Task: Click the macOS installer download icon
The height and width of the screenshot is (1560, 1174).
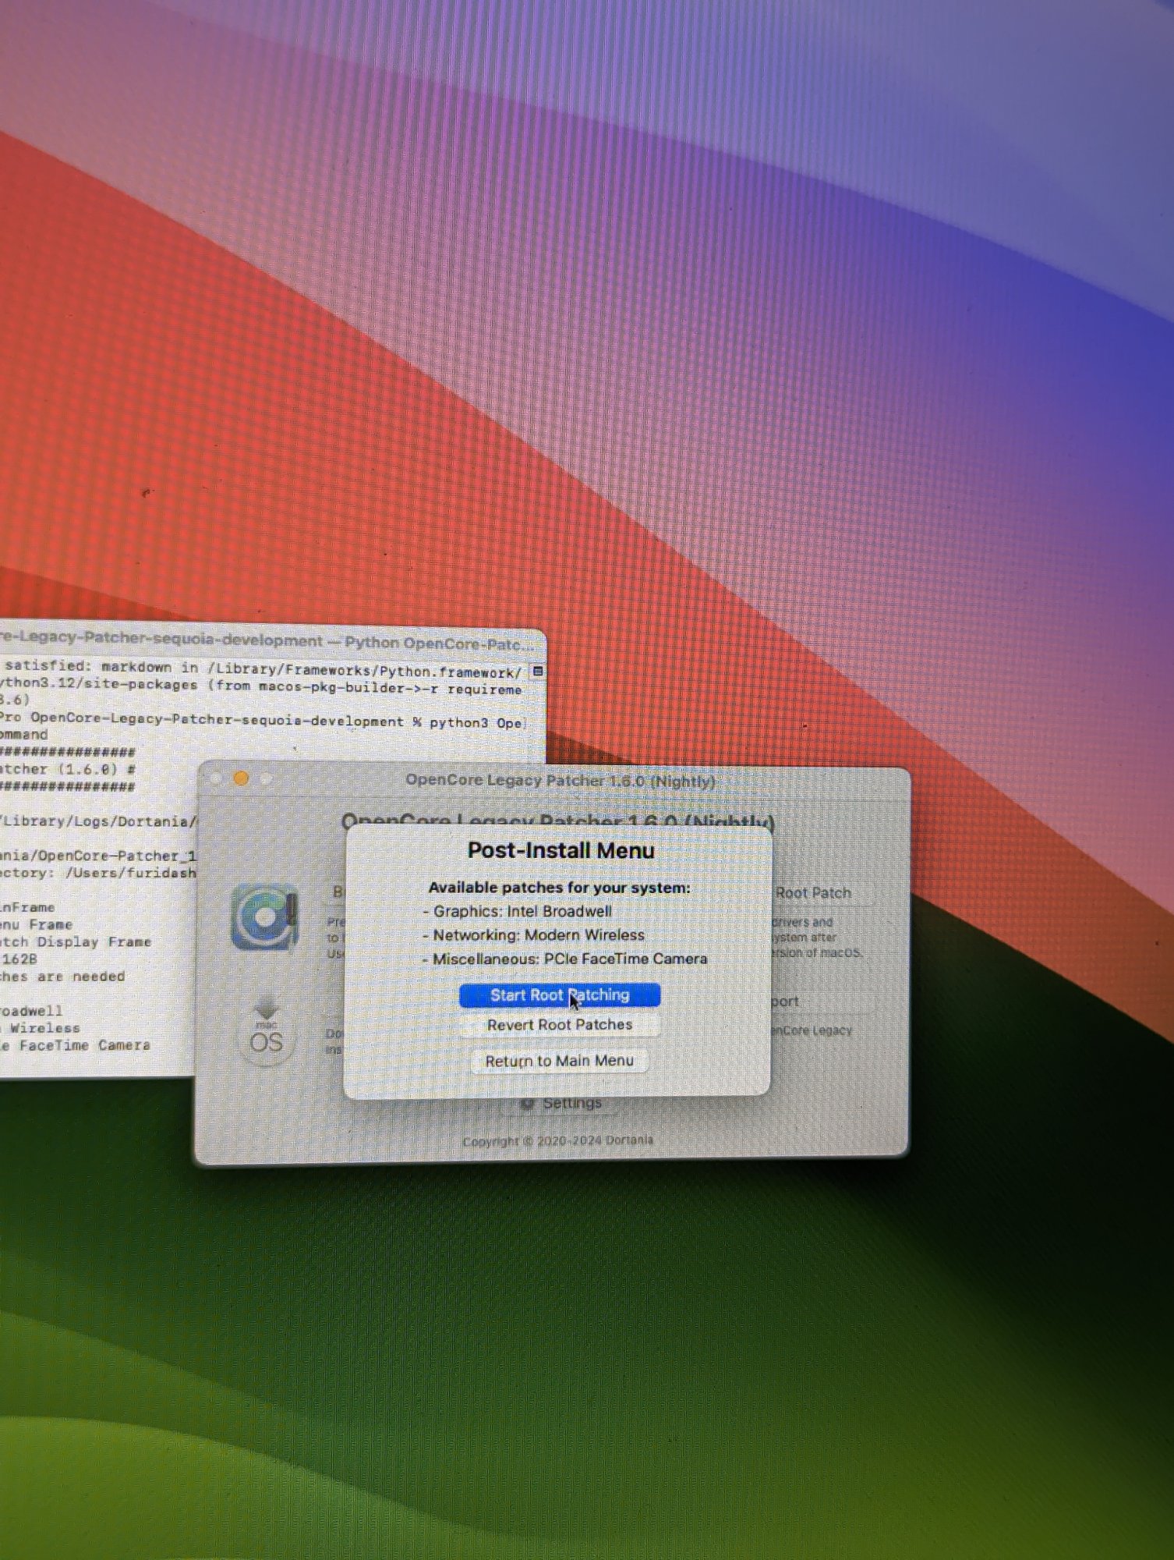Action: (266, 1031)
